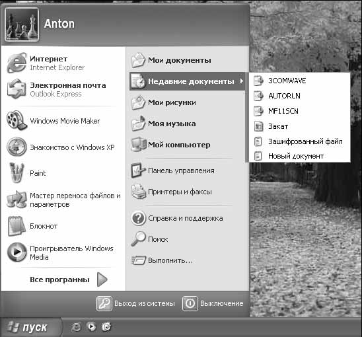Click the Принтеры и факсы label
The height and width of the screenshot is (337, 362).
coord(180,192)
